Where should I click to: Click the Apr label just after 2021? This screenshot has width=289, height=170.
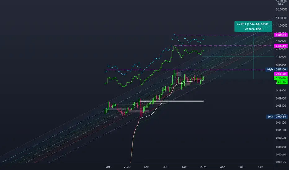click(x=222, y=167)
